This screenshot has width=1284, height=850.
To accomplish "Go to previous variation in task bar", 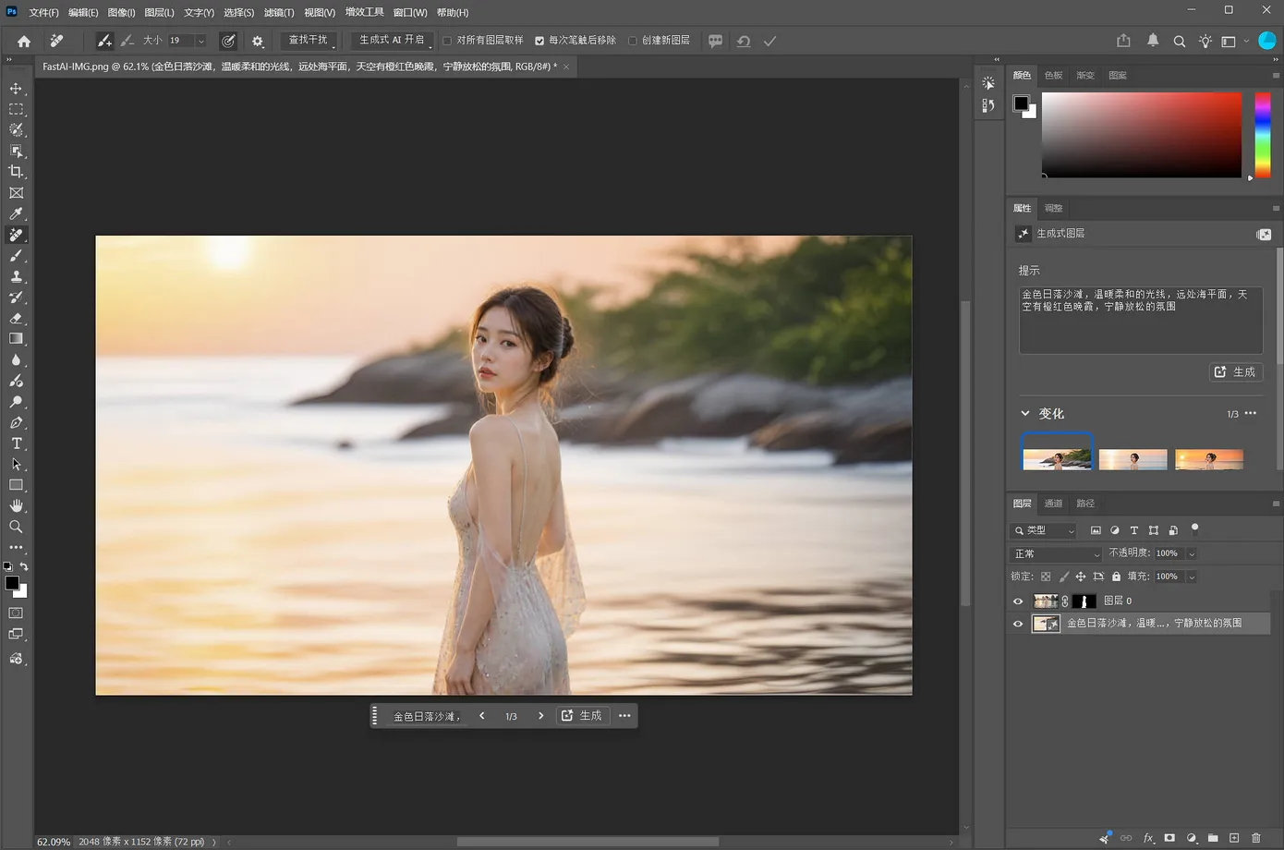I will [482, 716].
